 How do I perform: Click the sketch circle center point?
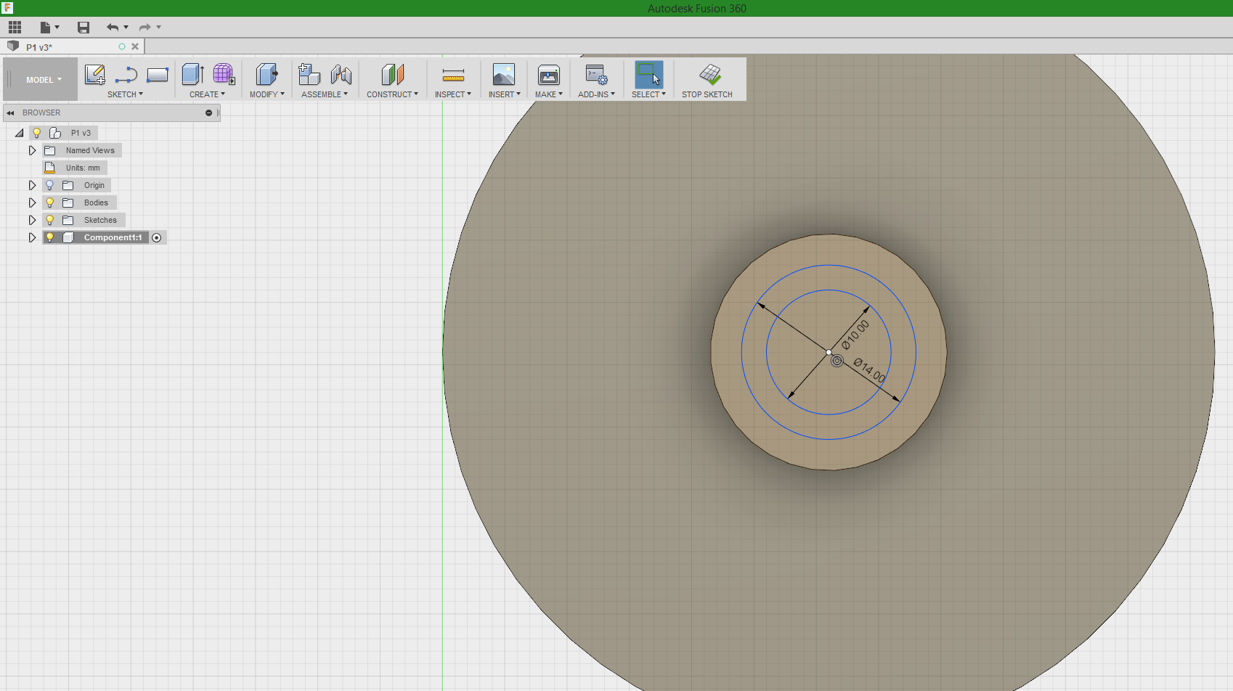(829, 352)
